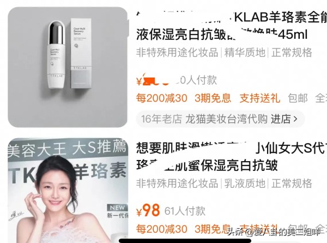Tap first listing's 精华质地 attribute text
The height and width of the screenshot is (243, 327).
pyautogui.click(x=245, y=52)
